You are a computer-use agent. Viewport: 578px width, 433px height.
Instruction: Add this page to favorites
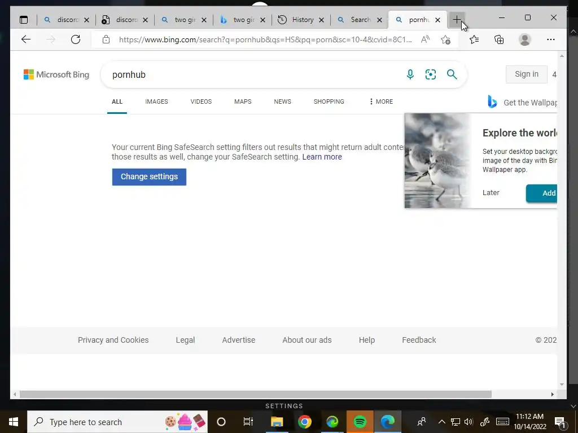(x=445, y=39)
